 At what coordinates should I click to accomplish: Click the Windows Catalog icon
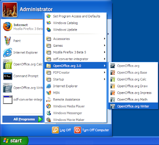coord(49,23)
